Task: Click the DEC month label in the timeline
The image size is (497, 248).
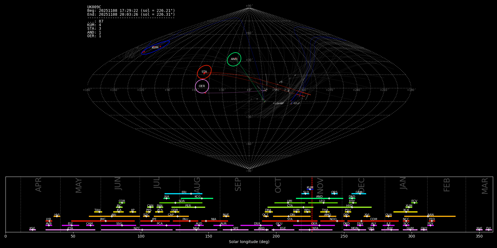Action: tap(361, 185)
